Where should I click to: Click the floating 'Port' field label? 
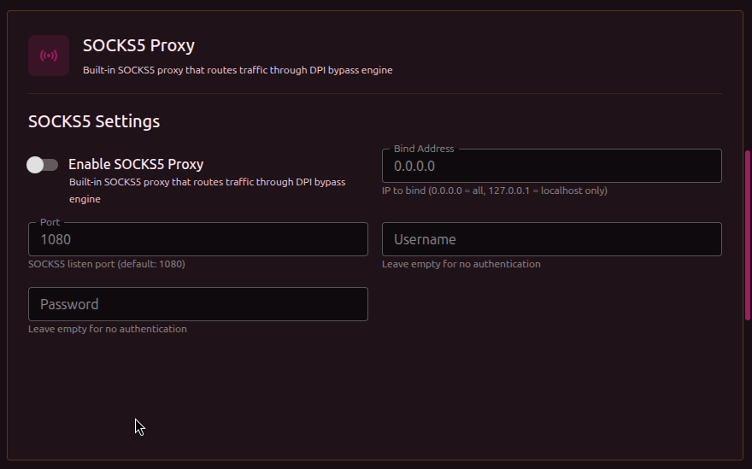pos(50,222)
